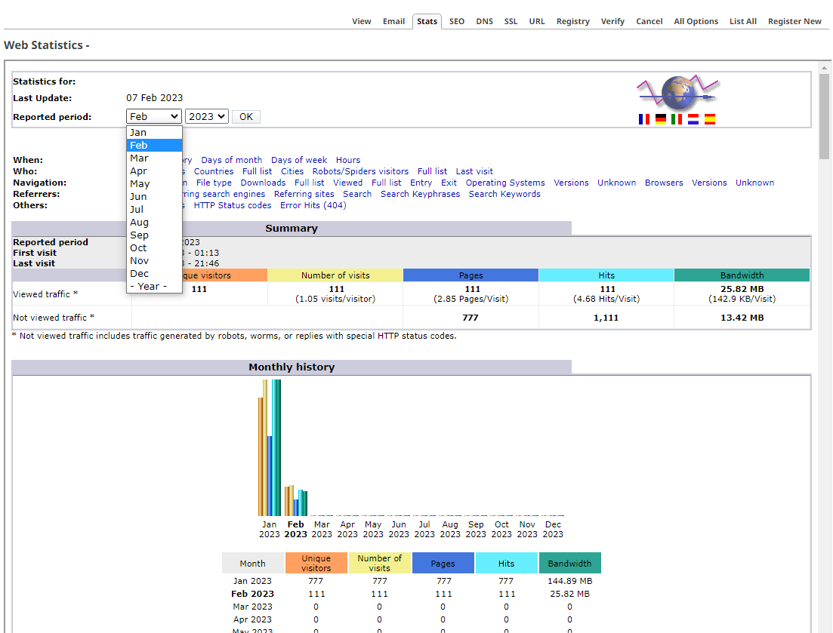The width and height of the screenshot is (833, 633).
Task: Open the Days of week link
Action: pyautogui.click(x=299, y=160)
